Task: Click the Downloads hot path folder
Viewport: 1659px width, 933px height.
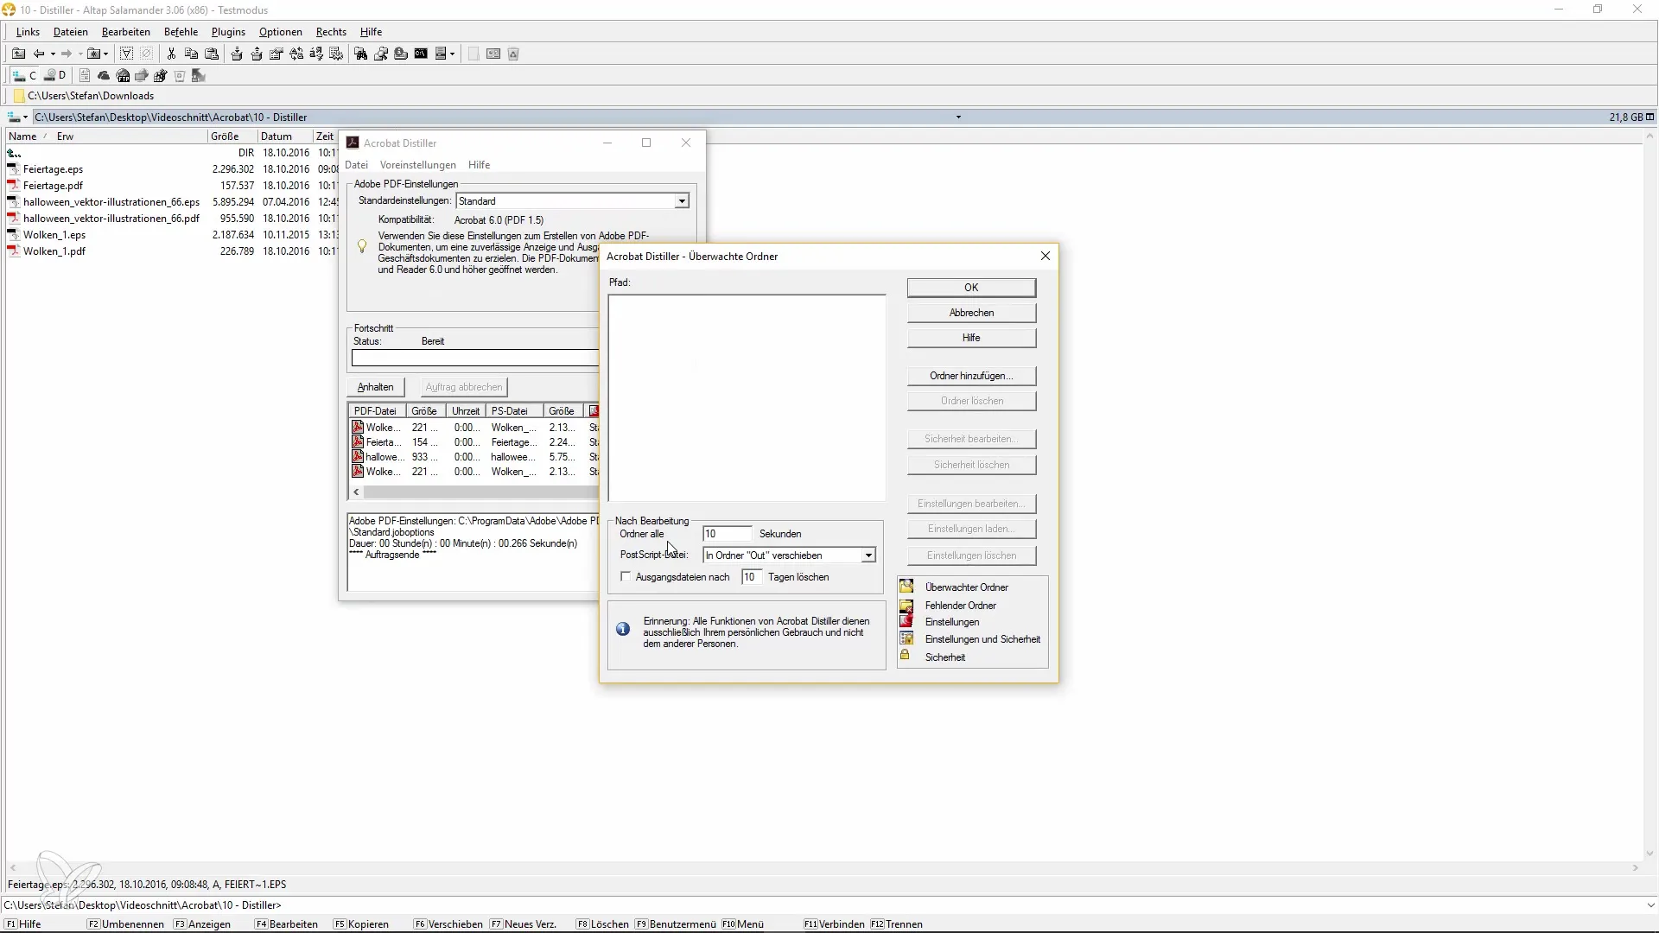Action: point(84,96)
